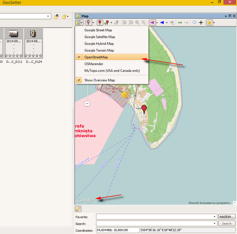Screen dimensions: 237x234
Task: Click the first greyed tracks icon
Action: click(x=124, y=23)
